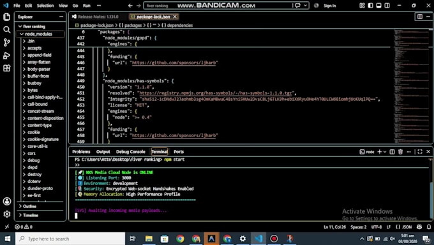Split the editor right
Viewport: 434px width, 245px height.
click(x=420, y=17)
